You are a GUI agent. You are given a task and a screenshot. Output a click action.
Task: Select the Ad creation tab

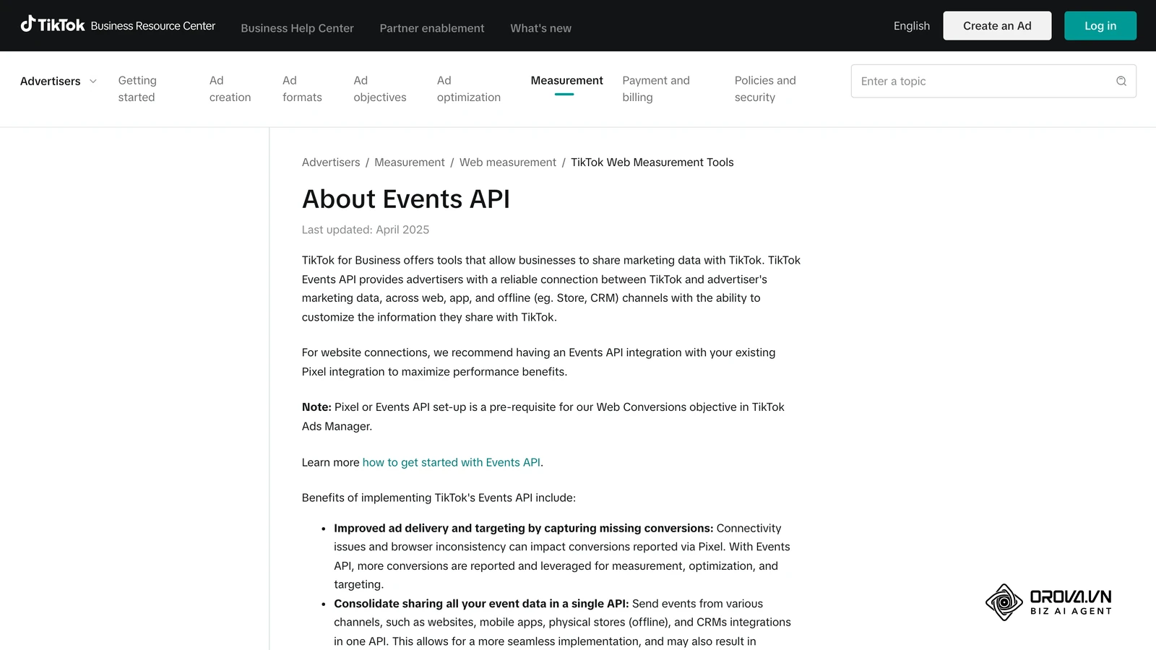click(x=230, y=89)
